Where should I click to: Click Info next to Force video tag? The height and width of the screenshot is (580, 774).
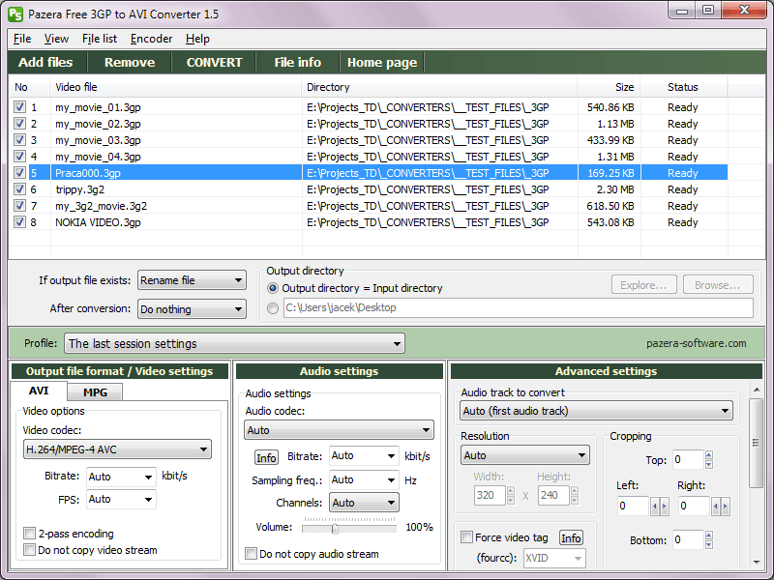[571, 537]
